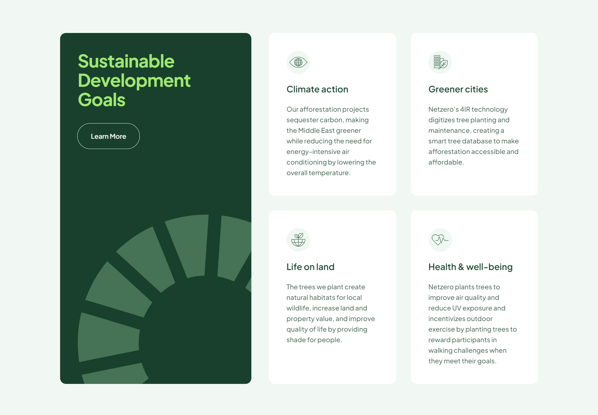
Task: Click the paragraph starting Netzero plants trees
Action: [472, 324]
